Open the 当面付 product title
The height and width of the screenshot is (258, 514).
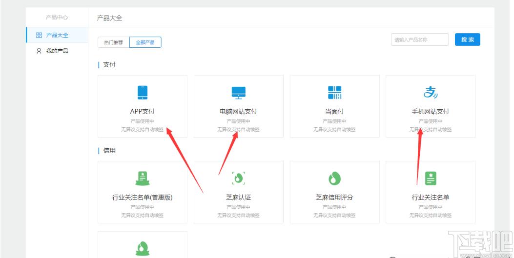point(334,111)
